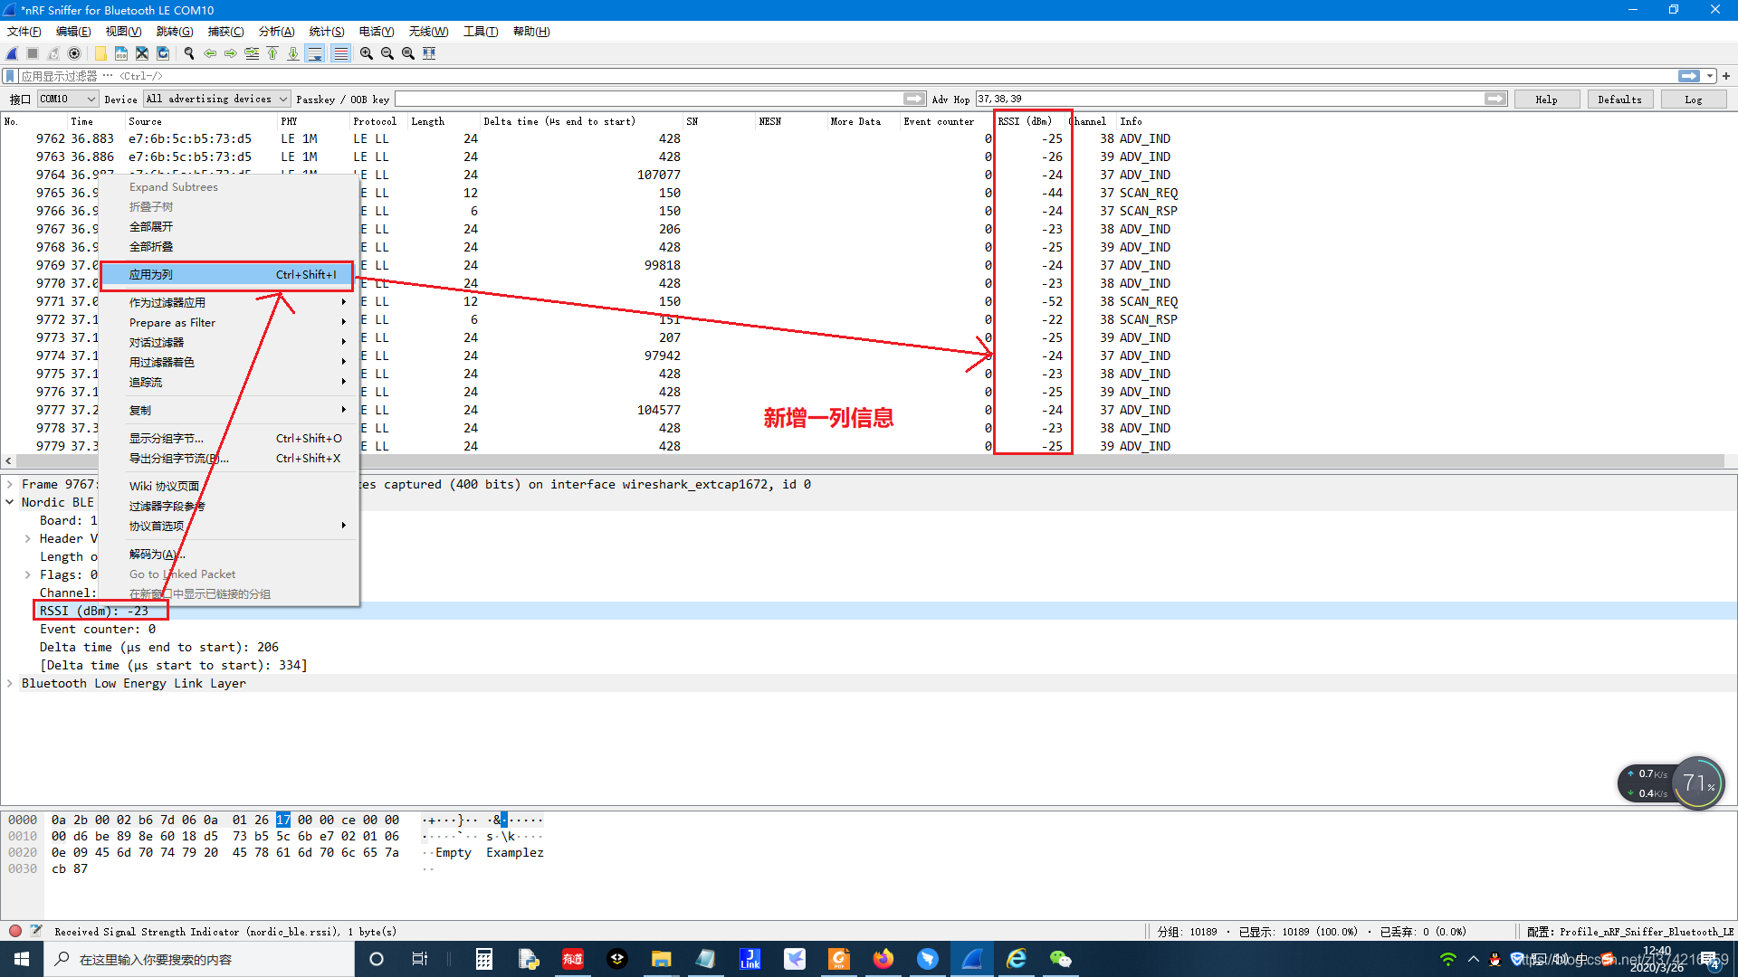Open the 统计(S) menu in the menu bar

tap(326, 32)
